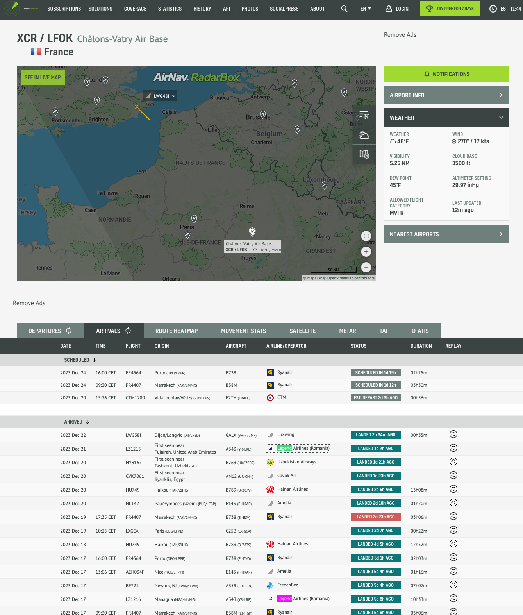The height and width of the screenshot is (615, 523).
Task: Zoom in the map with plus button
Action: (366, 252)
